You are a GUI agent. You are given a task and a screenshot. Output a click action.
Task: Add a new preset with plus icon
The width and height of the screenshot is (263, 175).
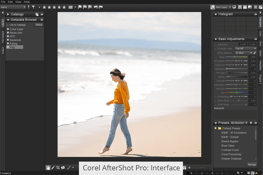click(251, 123)
